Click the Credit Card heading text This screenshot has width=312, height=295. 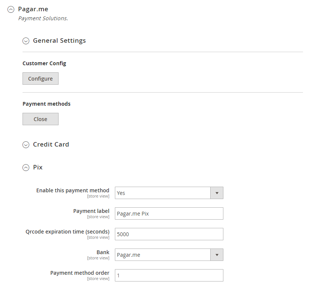pos(51,144)
